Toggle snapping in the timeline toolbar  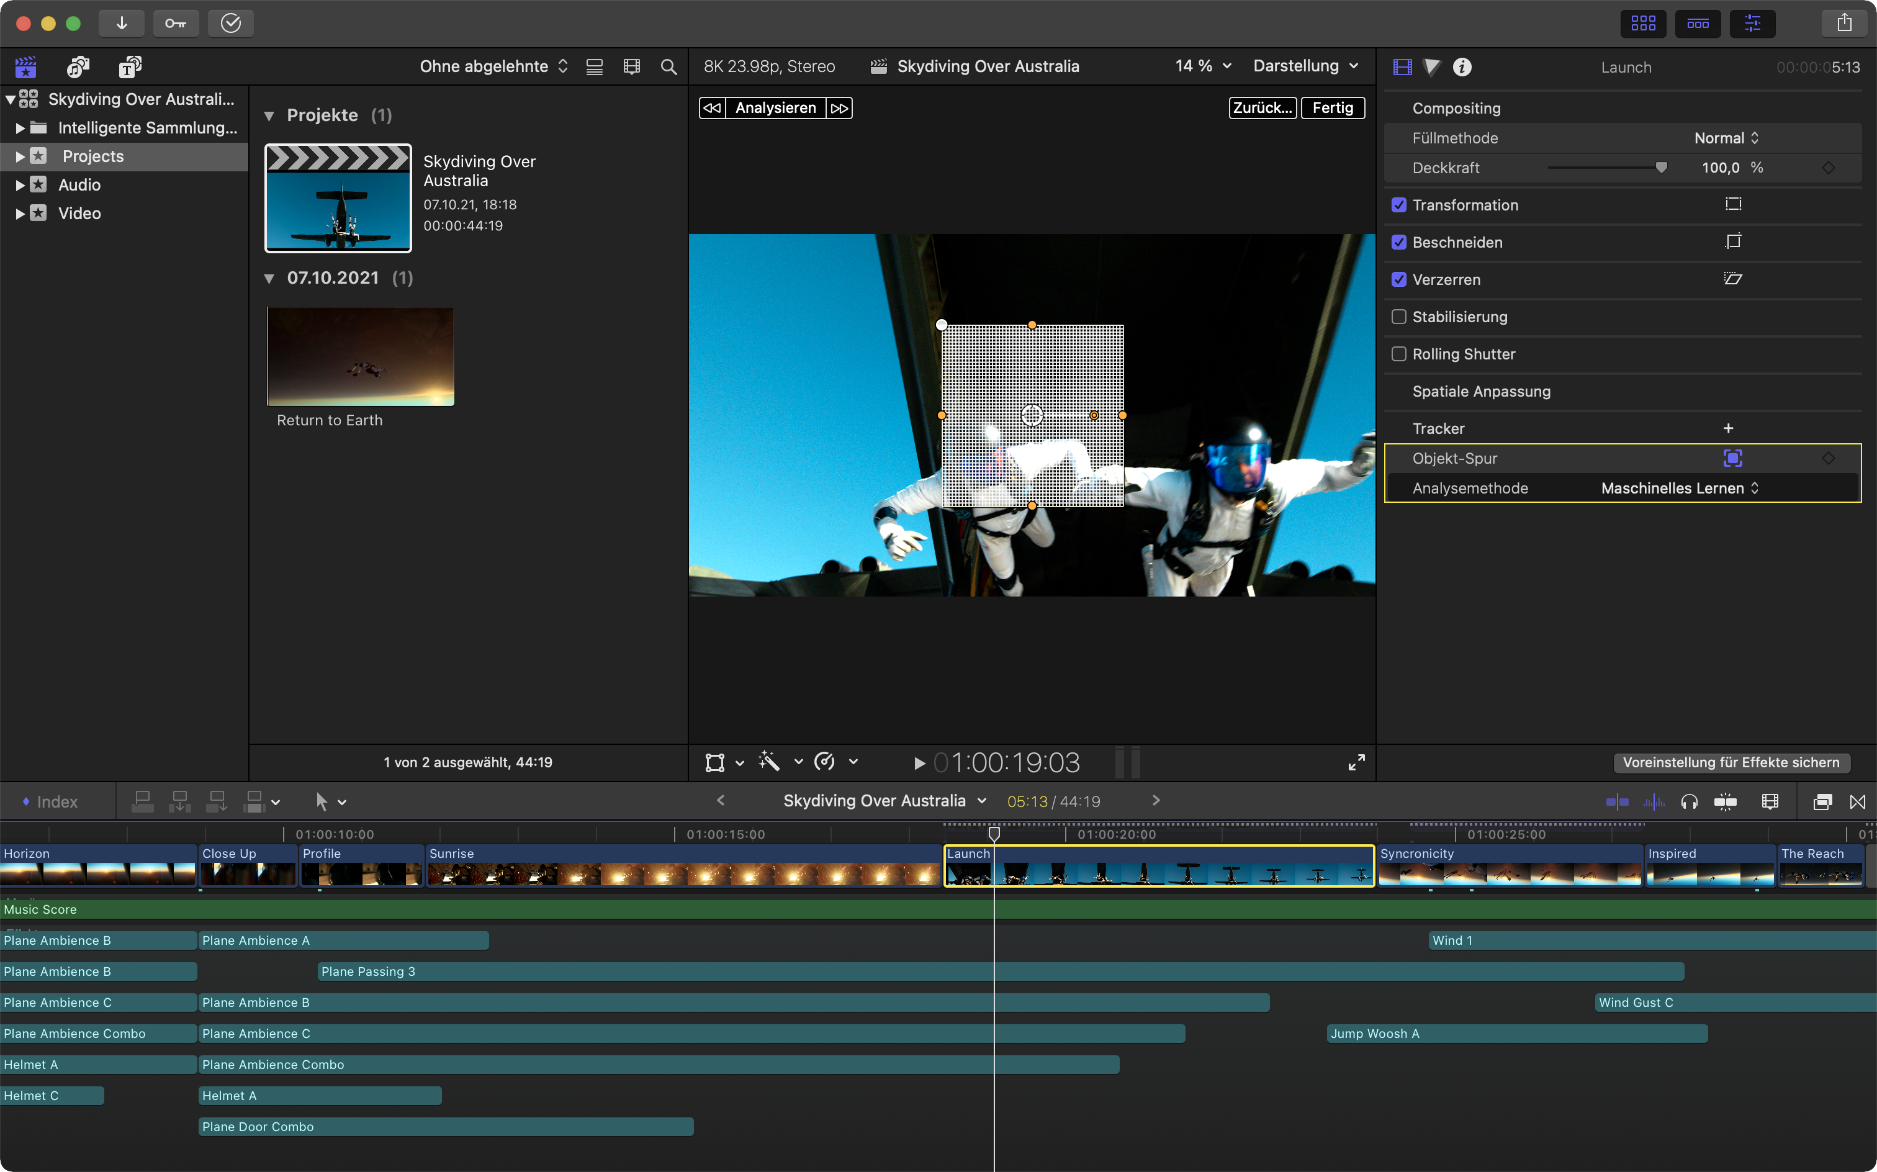(x=1725, y=801)
